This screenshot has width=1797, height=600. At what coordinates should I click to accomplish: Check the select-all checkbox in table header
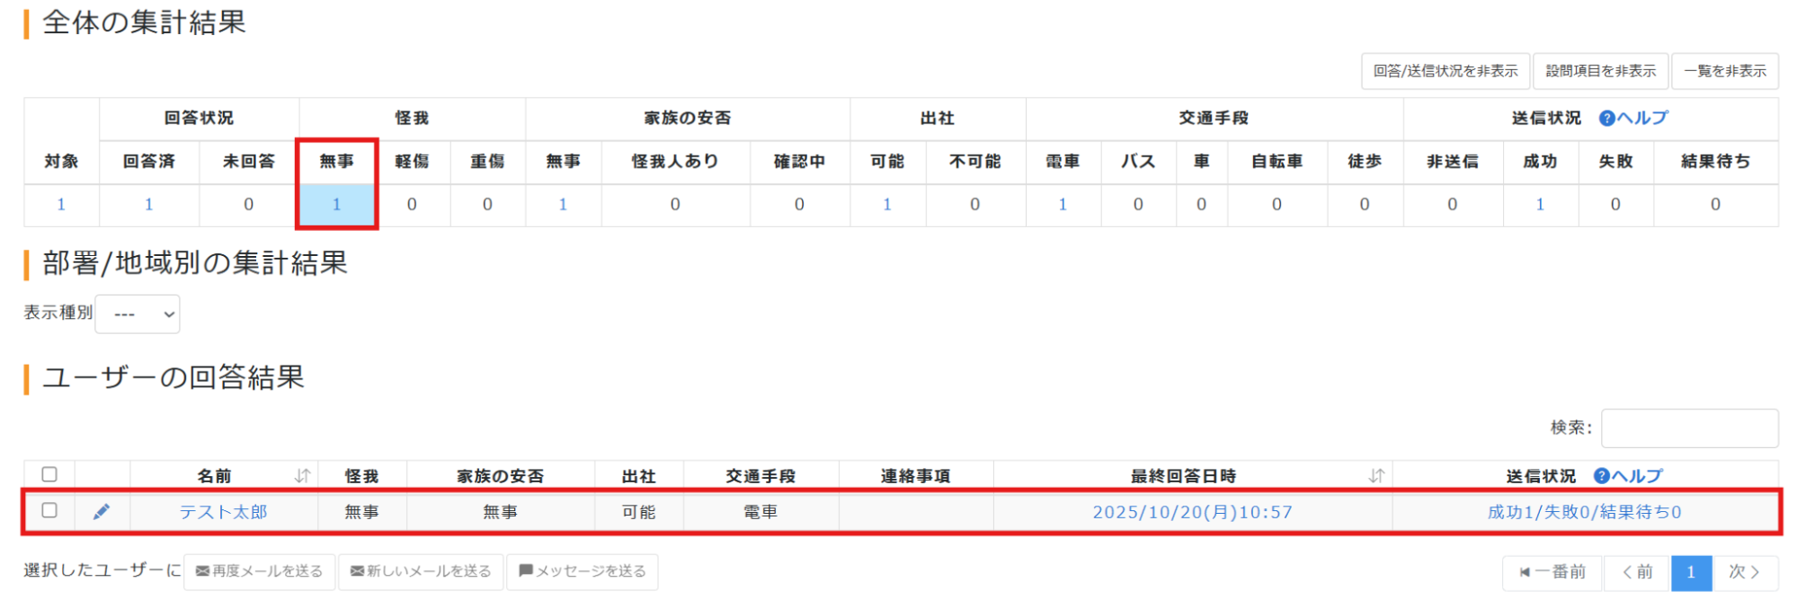[x=49, y=474]
